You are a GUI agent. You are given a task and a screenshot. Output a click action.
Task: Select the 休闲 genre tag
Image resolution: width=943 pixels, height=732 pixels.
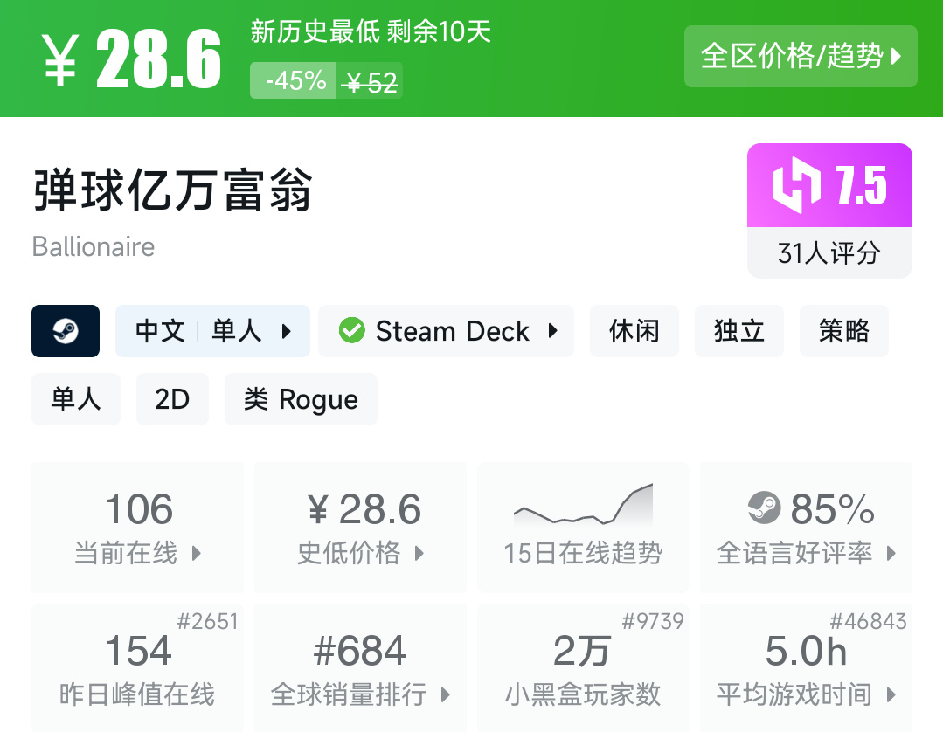[x=634, y=331]
